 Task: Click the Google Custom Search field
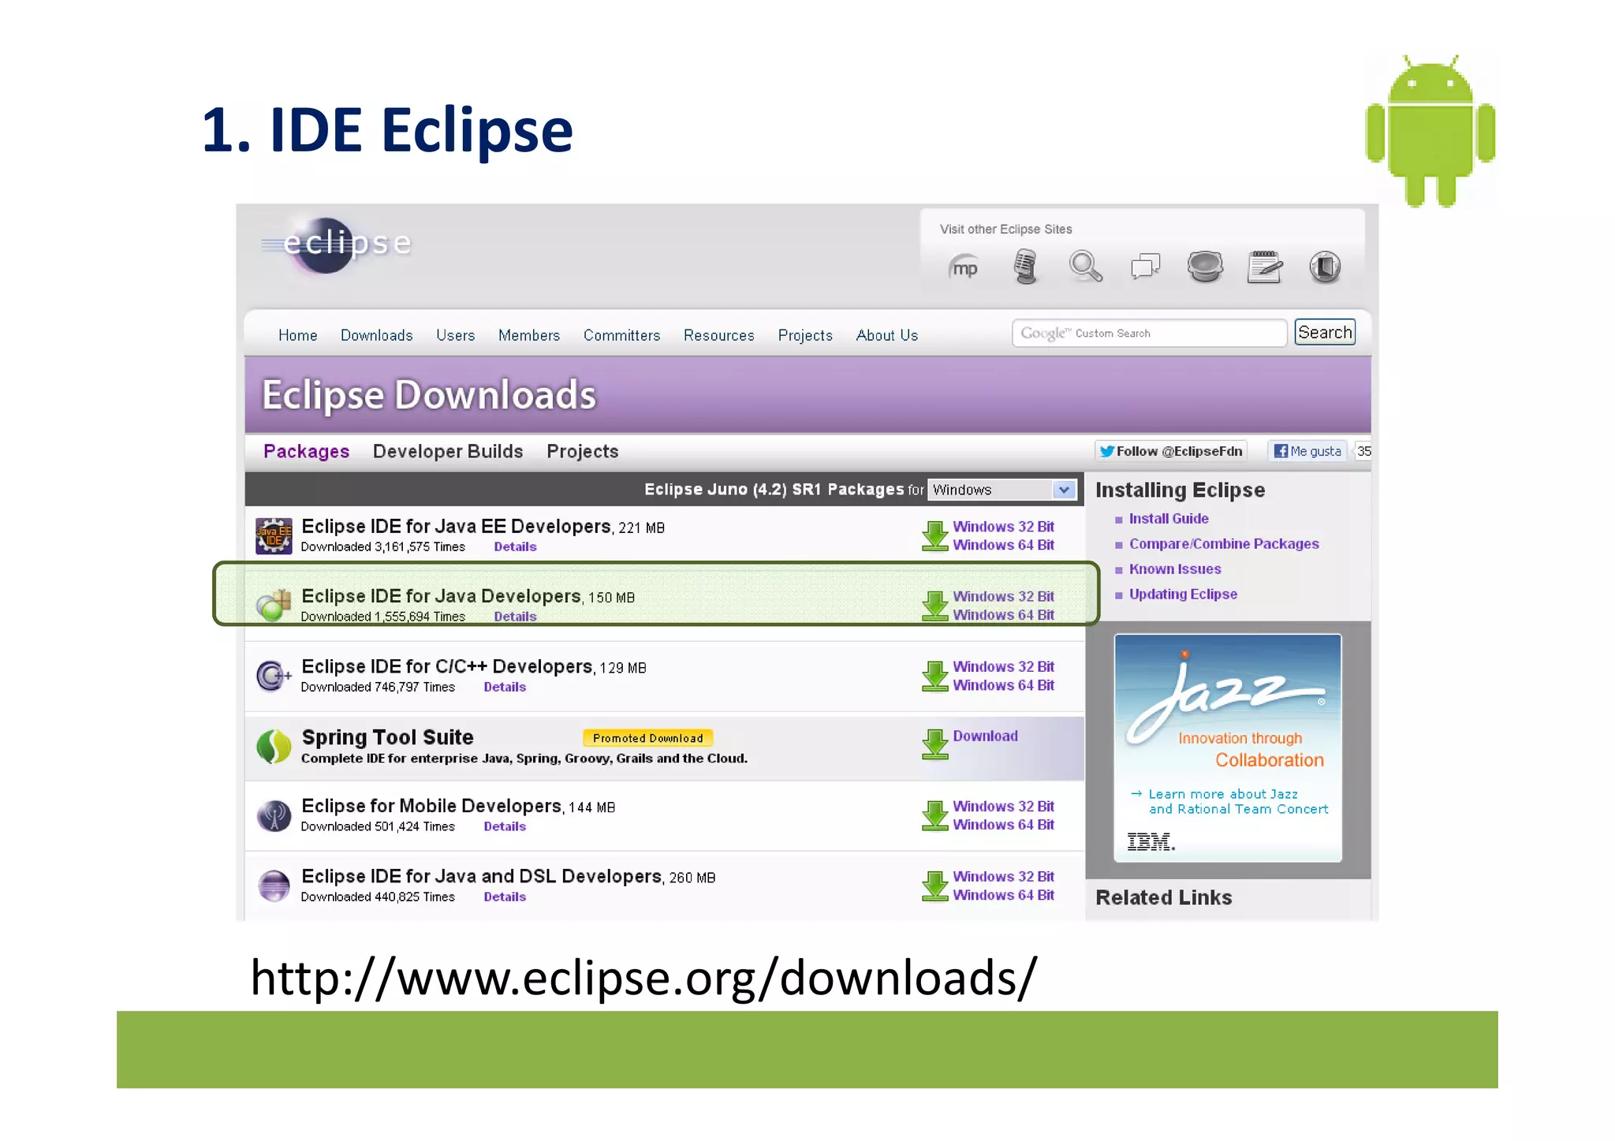(1149, 334)
